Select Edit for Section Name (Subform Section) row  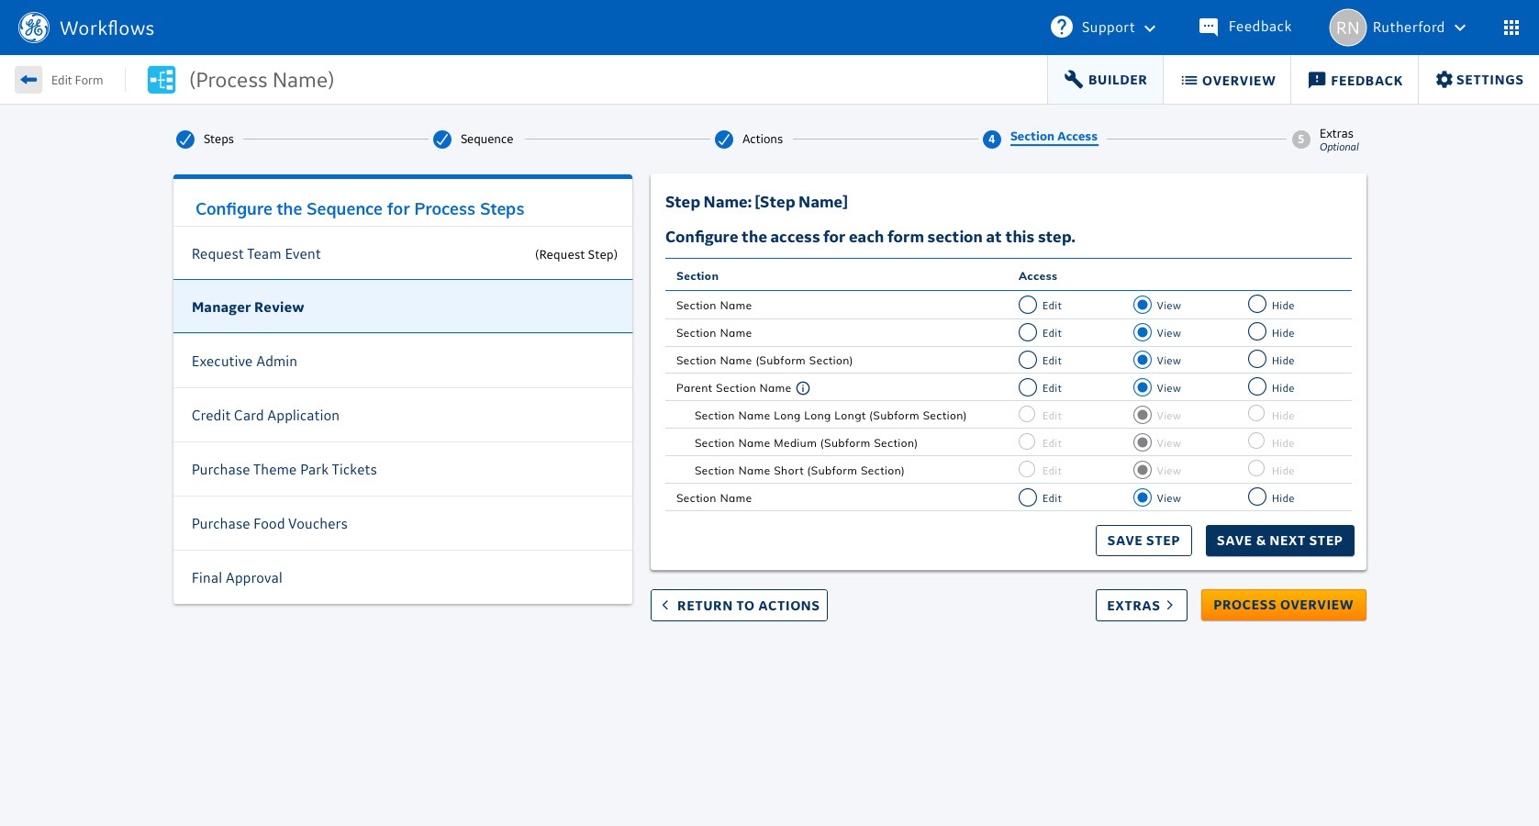click(x=1028, y=360)
